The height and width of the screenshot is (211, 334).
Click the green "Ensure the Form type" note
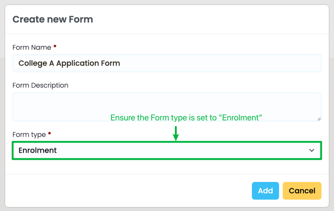point(186,118)
